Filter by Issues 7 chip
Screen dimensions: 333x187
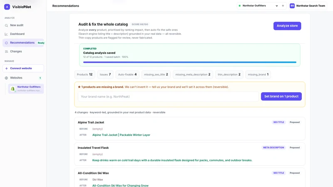[105, 74]
